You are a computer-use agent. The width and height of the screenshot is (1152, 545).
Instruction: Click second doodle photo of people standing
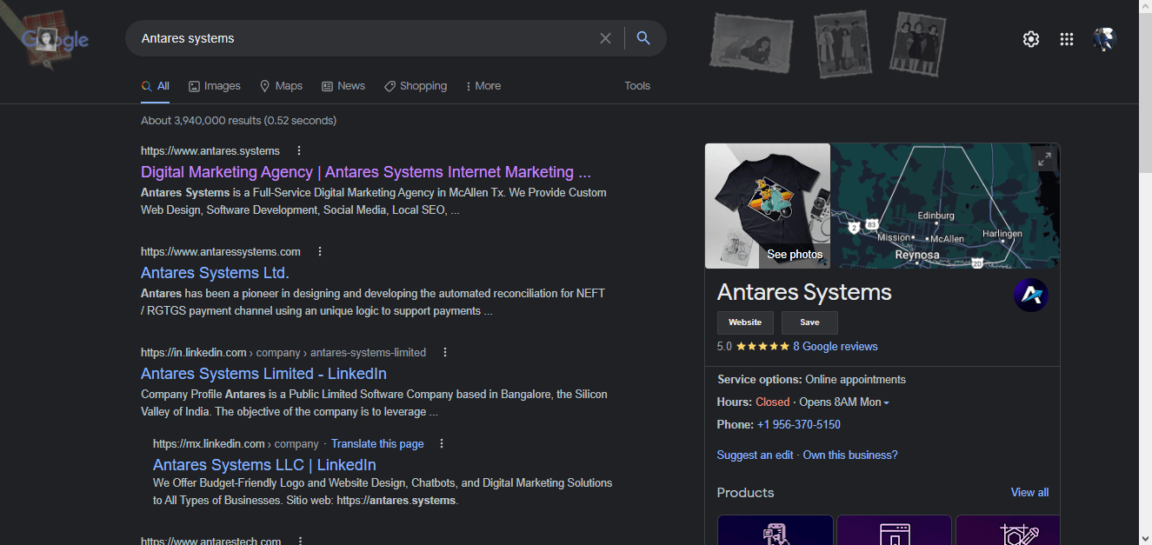842,43
